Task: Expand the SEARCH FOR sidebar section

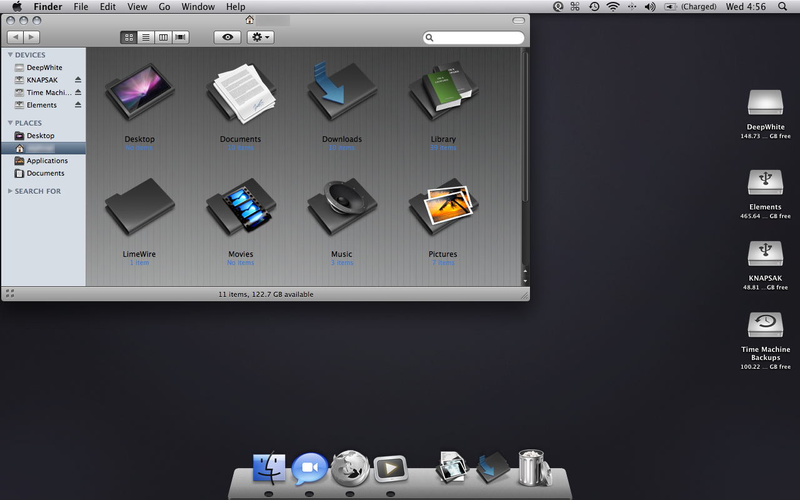Action: [10, 191]
